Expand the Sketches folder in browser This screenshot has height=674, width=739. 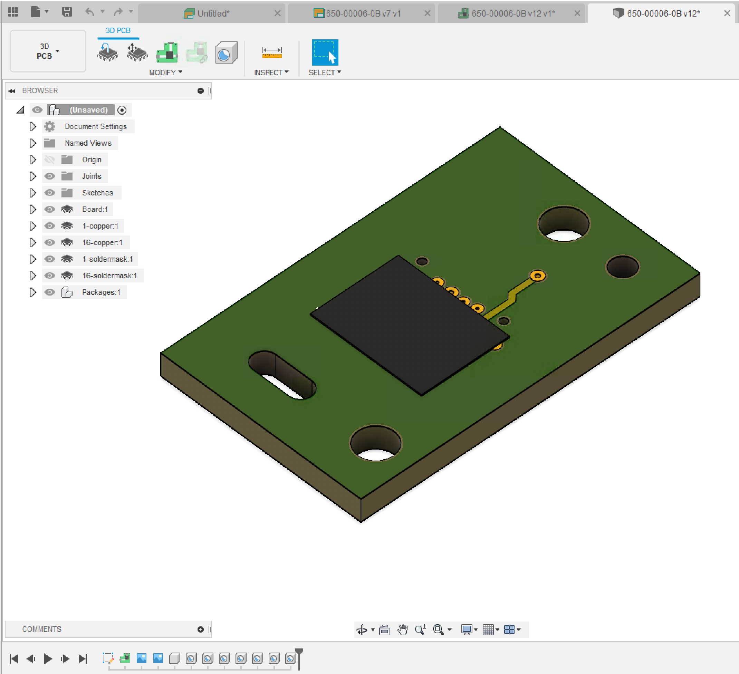(32, 192)
